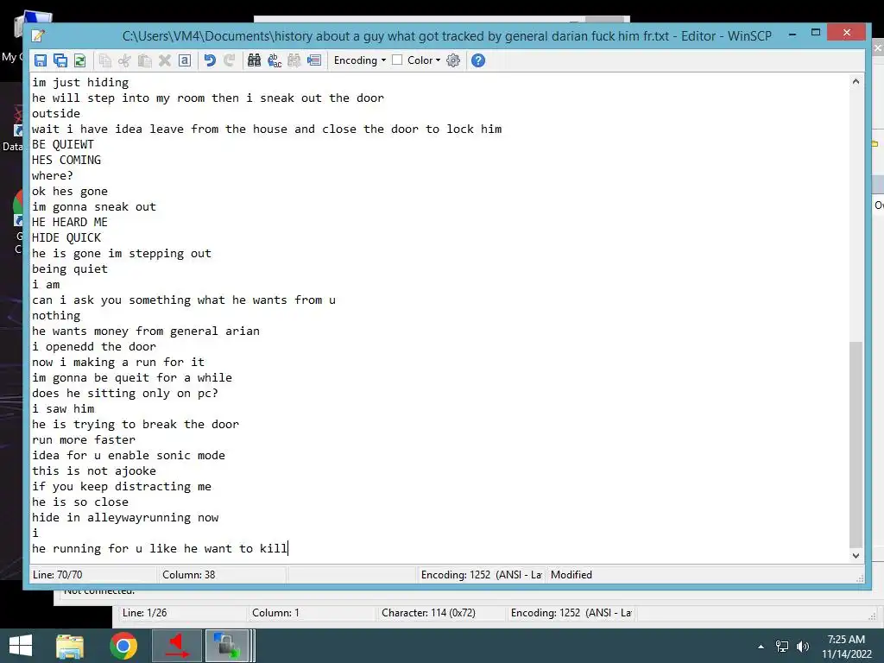The width and height of the screenshot is (884, 663).
Task: Launch Google Chrome from taskbar
Action: [x=123, y=646]
